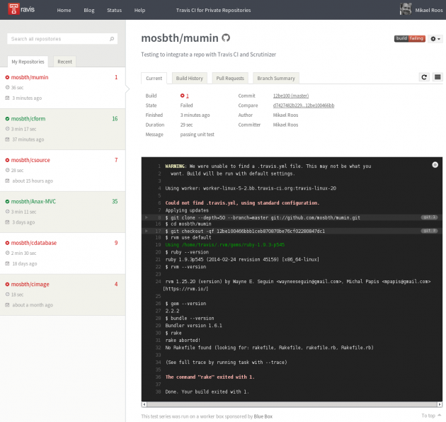Restart the build with the refresh icon

[424, 77]
